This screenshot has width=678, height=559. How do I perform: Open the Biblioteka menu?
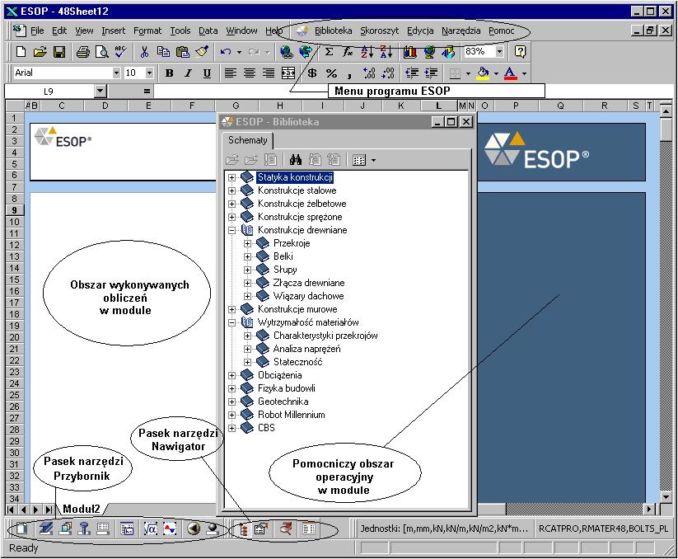pyautogui.click(x=333, y=31)
